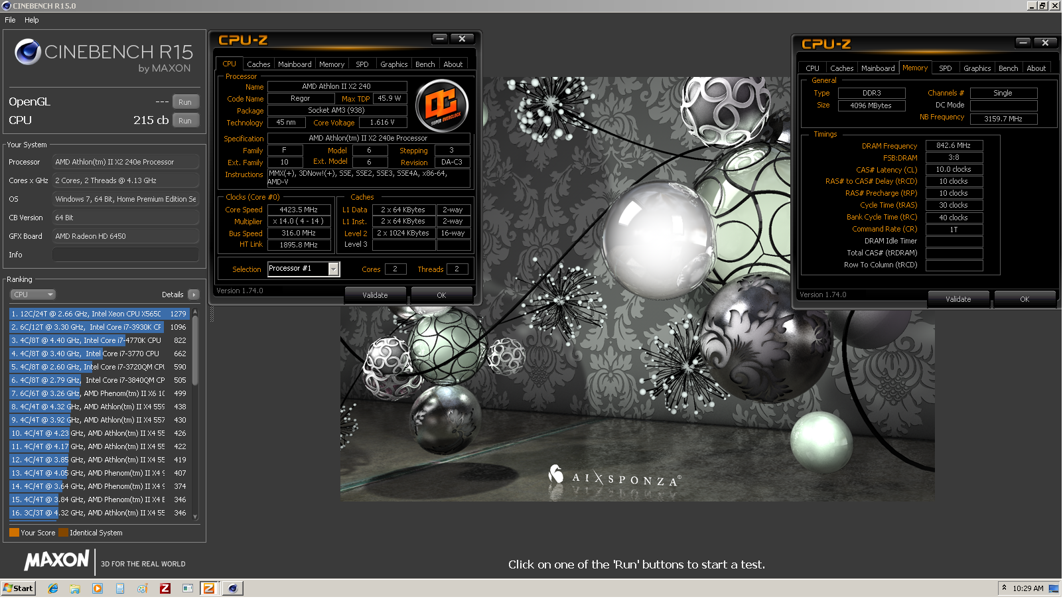Click Validate in the left CPU-Z window
The image size is (1063, 601).
pos(376,295)
